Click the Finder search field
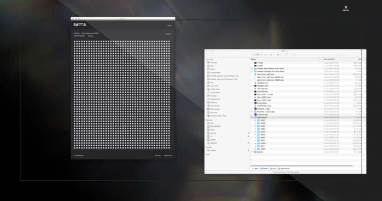 point(338,55)
